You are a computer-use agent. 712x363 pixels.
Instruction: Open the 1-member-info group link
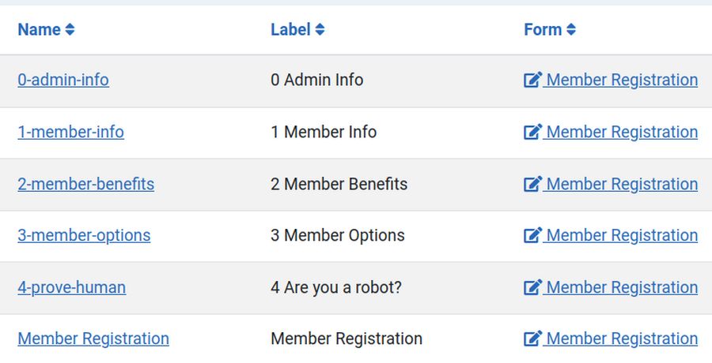tap(70, 132)
